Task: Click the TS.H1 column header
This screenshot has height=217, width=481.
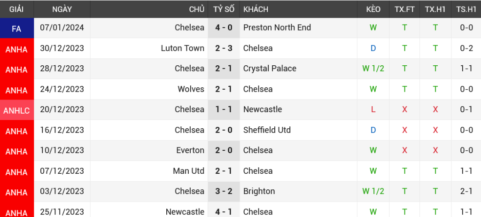Action: point(466,9)
